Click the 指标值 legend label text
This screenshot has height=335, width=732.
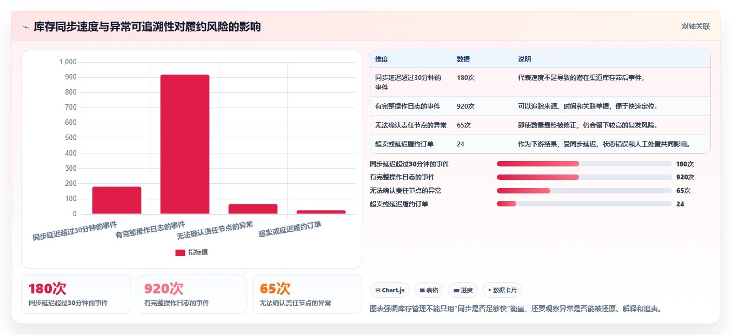point(198,252)
